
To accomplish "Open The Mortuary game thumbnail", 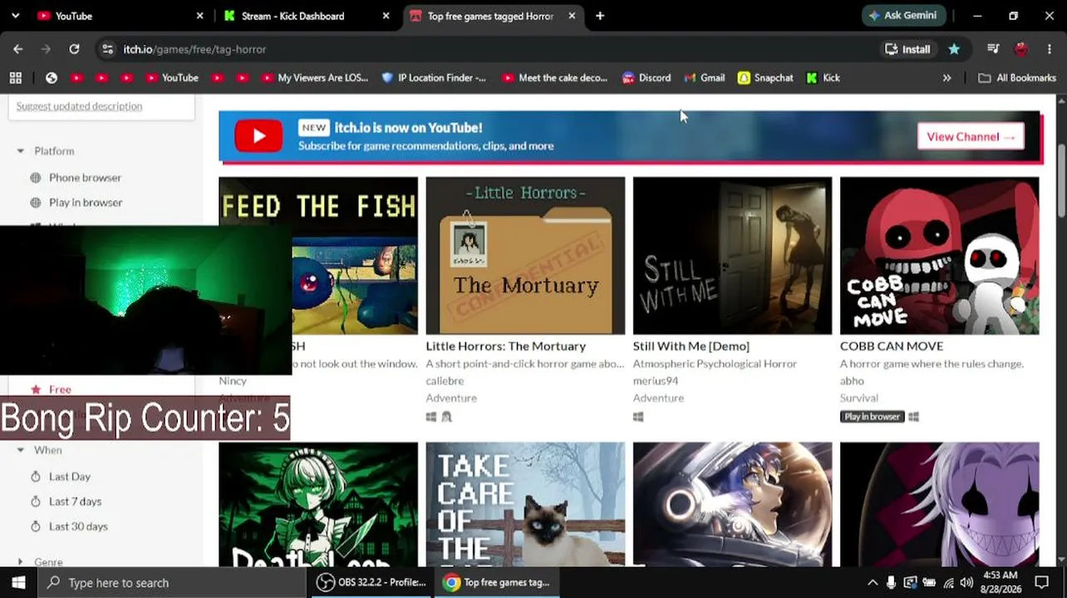I will point(525,256).
